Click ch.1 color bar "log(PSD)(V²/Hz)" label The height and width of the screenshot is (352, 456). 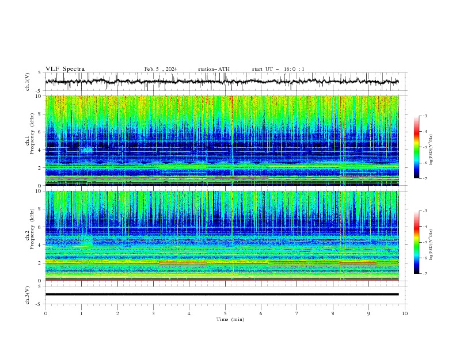click(431, 150)
